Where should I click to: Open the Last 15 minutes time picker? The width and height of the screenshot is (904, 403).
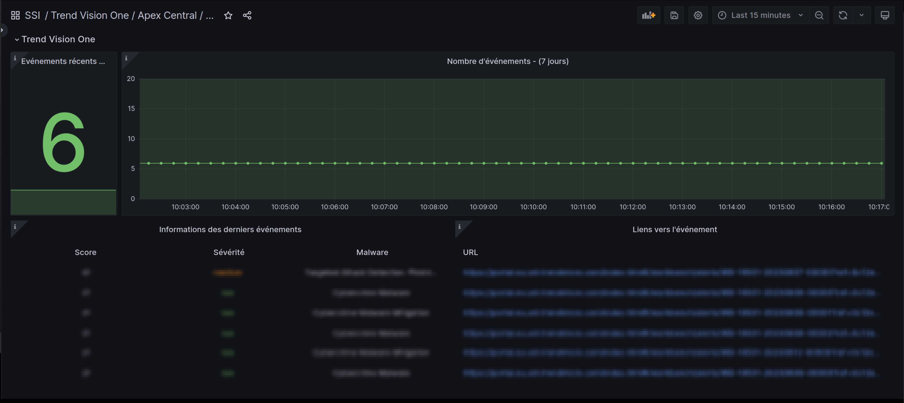click(x=761, y=15)
